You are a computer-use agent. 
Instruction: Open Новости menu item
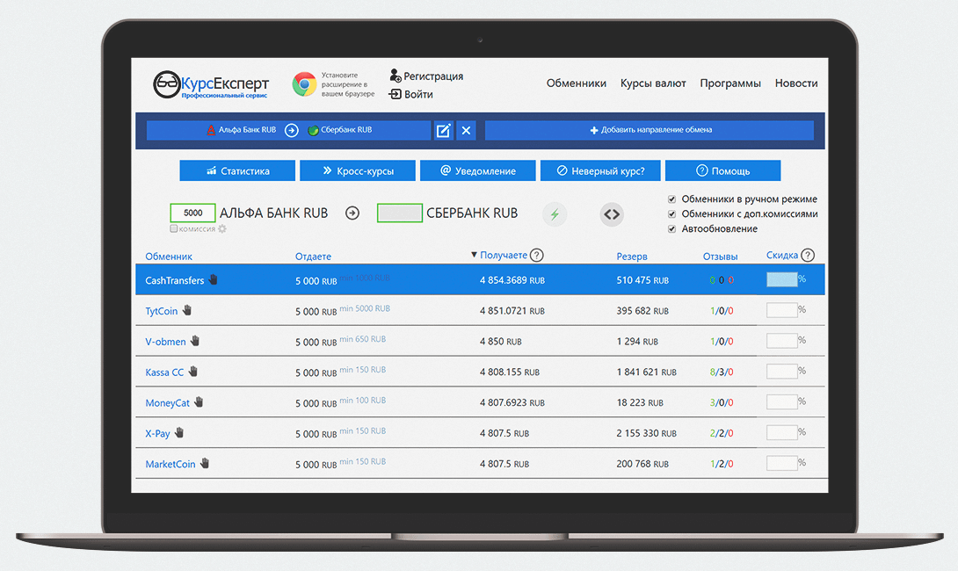[796, 83]
